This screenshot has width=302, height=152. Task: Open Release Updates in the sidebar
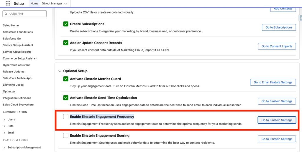pos(14,72)
